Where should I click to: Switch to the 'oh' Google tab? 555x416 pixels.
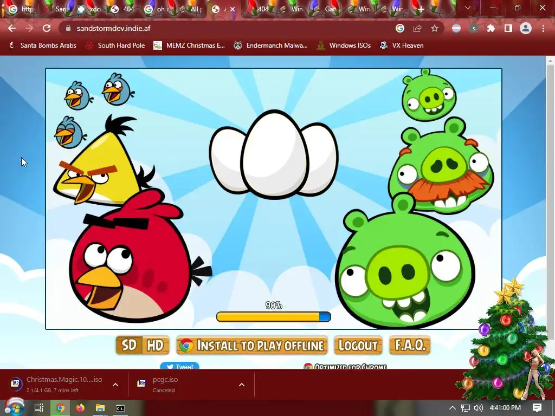pos(156,9)
